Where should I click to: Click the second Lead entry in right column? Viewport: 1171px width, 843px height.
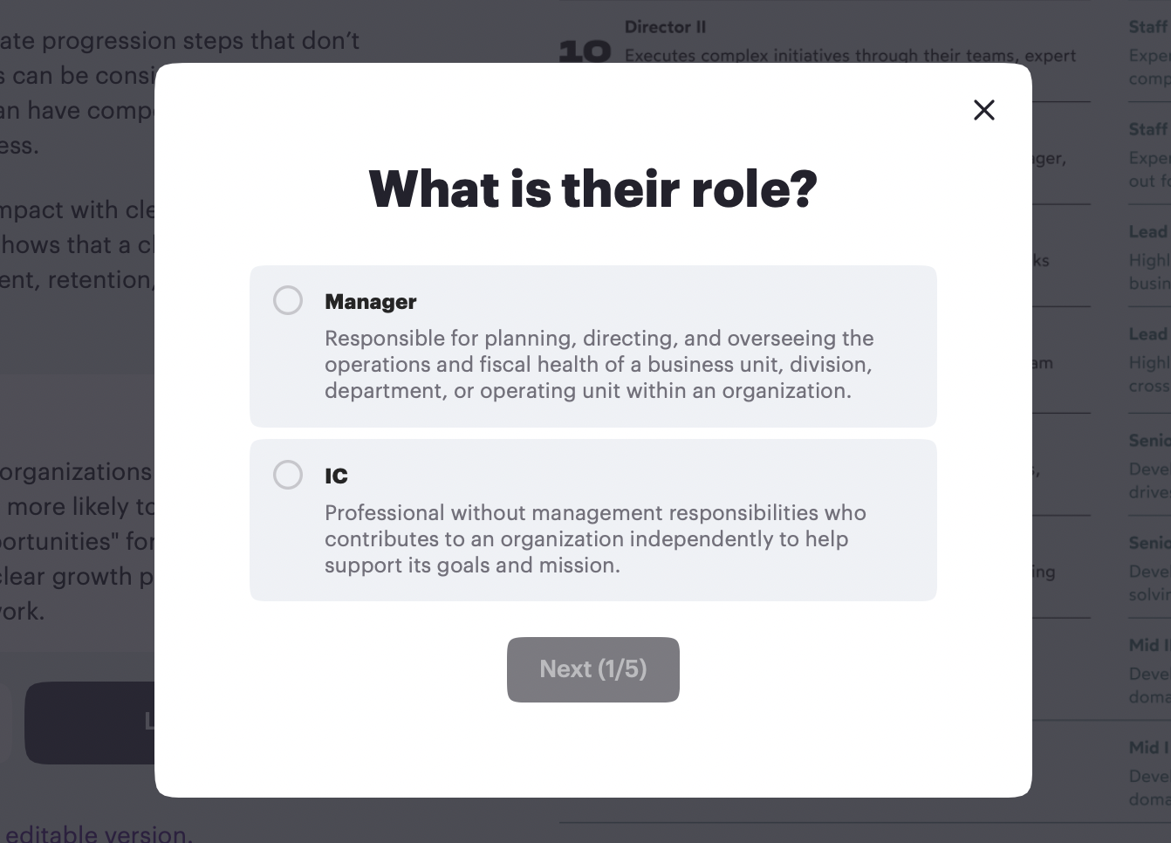[x=1148, y=334]
